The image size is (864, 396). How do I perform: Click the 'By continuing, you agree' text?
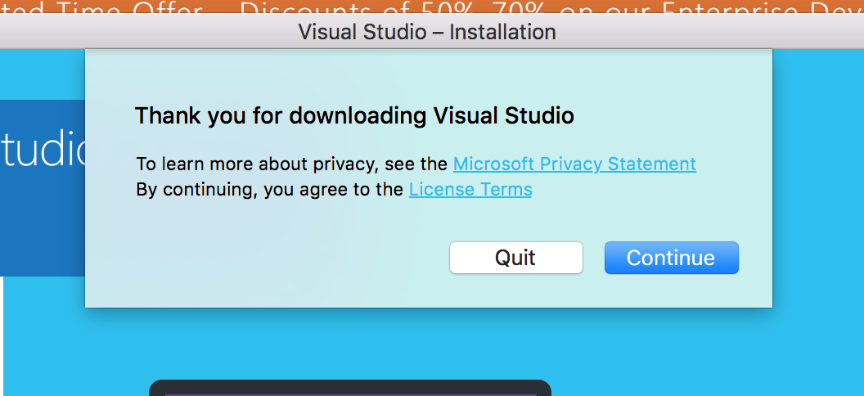pos(270,190)
